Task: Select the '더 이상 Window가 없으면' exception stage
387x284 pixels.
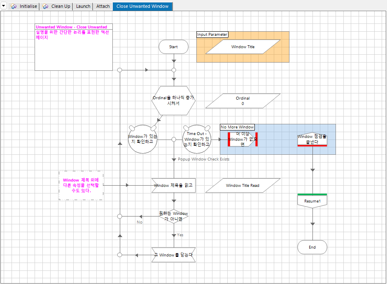Action: 243,140
